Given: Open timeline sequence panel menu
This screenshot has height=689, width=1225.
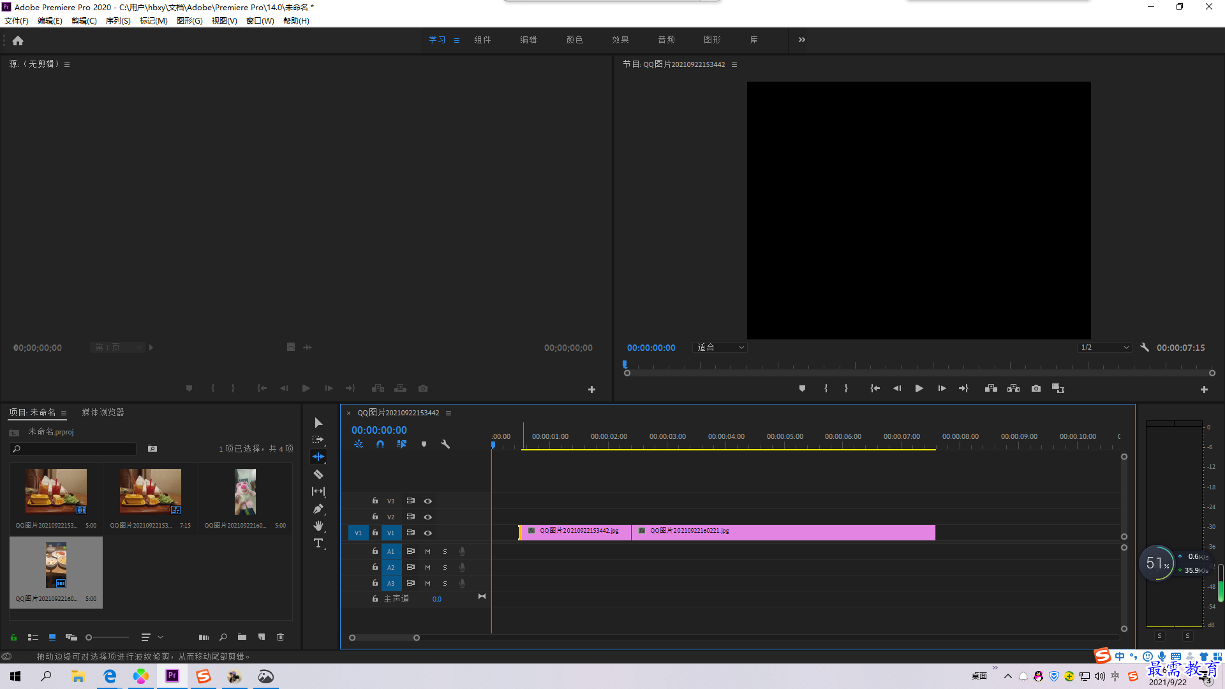Looking at the screenshot, I should (449, 413).
